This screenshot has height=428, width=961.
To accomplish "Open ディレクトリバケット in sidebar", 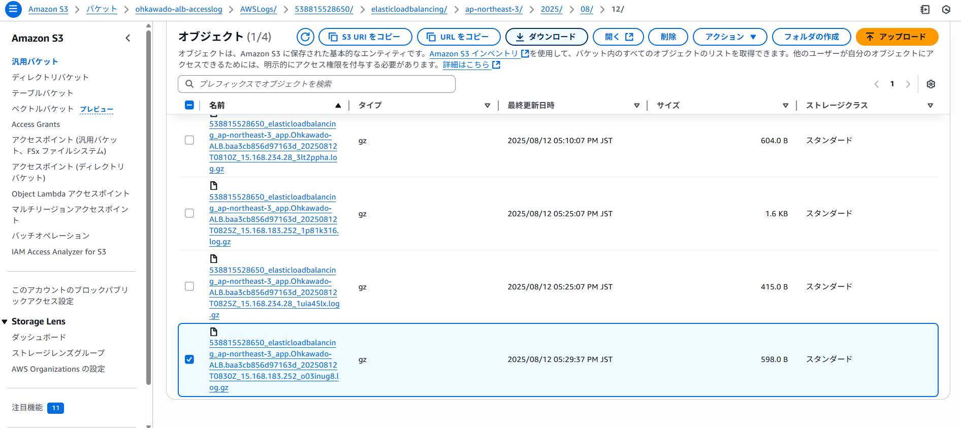I will coord(50,77).
